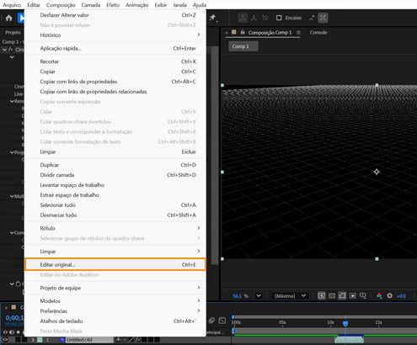Click the effect controls panel scrollbar

[x=215, y=155]
